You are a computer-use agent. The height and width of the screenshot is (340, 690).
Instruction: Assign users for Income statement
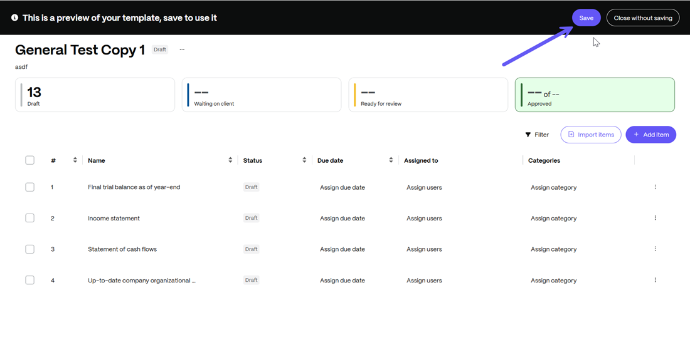point(424,219)
